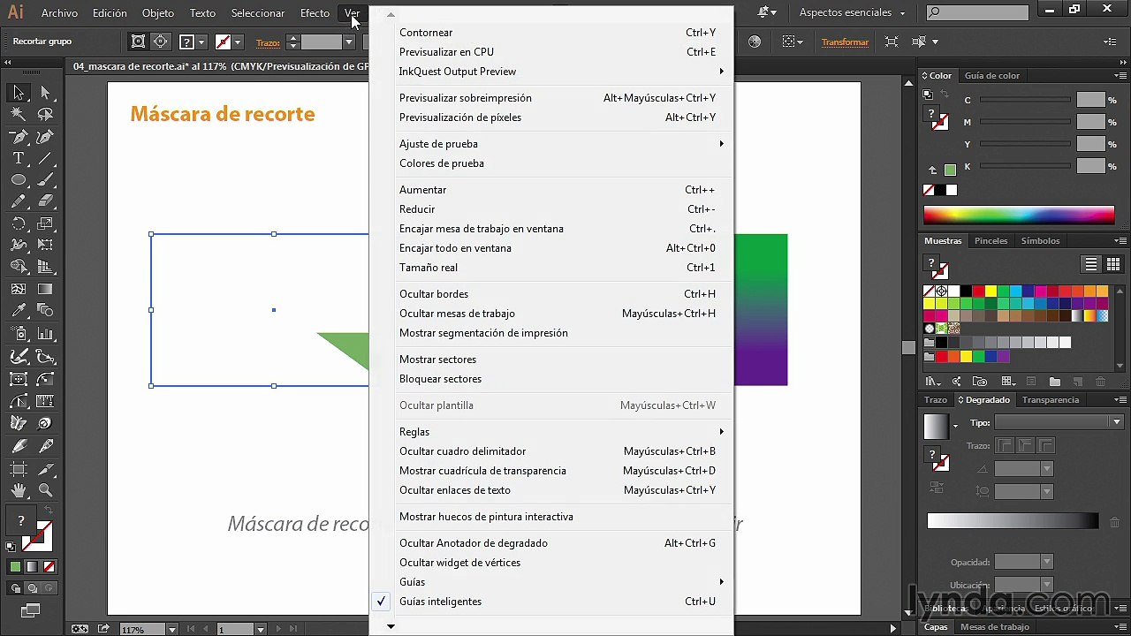Toggle Ocultar cuadro delimitador option

point(550,451)
